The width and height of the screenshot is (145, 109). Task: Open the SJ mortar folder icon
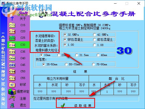coord(12,85)
